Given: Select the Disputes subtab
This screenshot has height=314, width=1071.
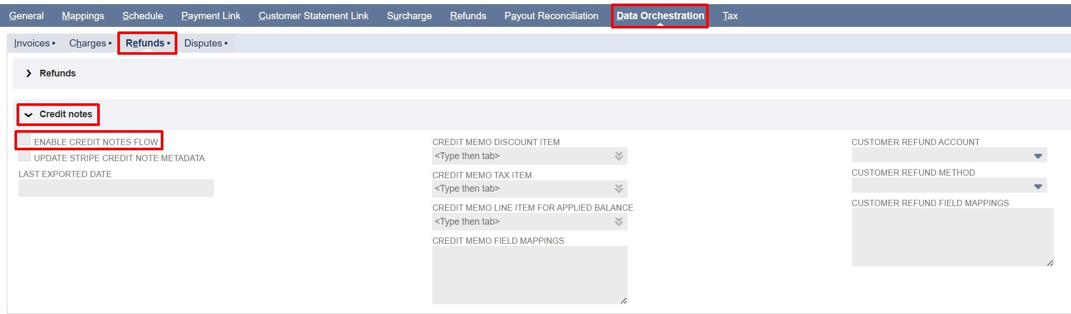Looking at the screenshot, I should (x=203, y=43).
